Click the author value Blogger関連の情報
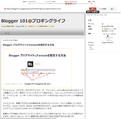Image resolution: width=121 pixels, height=119 pixels. [107, 26]
